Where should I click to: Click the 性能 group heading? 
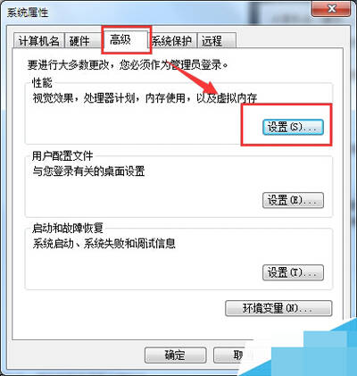point(42,83)
